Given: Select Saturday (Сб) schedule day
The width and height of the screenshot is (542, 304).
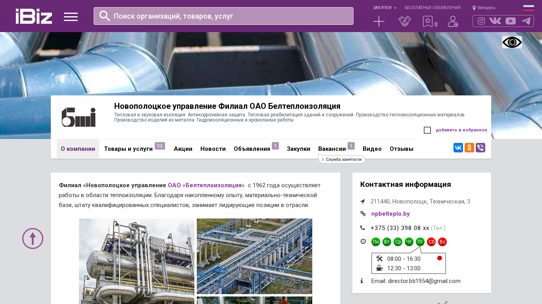Looking at the screenshot, I should [x=431, y=242].
